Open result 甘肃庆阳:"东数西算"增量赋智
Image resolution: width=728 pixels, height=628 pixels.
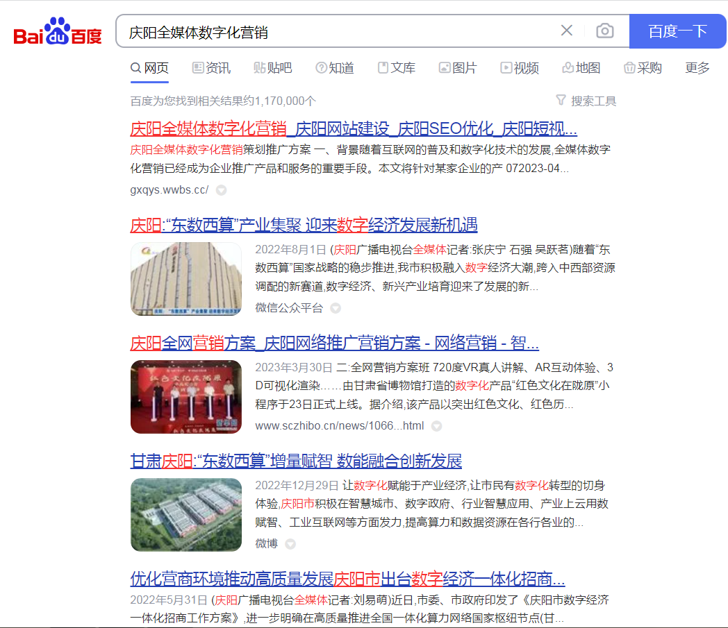296,461
